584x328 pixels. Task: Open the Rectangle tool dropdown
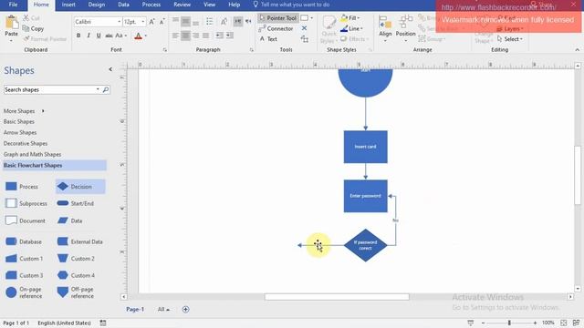pyautogui.click(x=312, y=18)
